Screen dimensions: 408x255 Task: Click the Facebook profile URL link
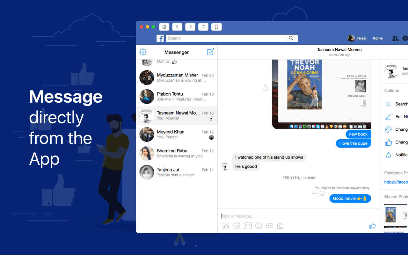(x=396, y=182)
